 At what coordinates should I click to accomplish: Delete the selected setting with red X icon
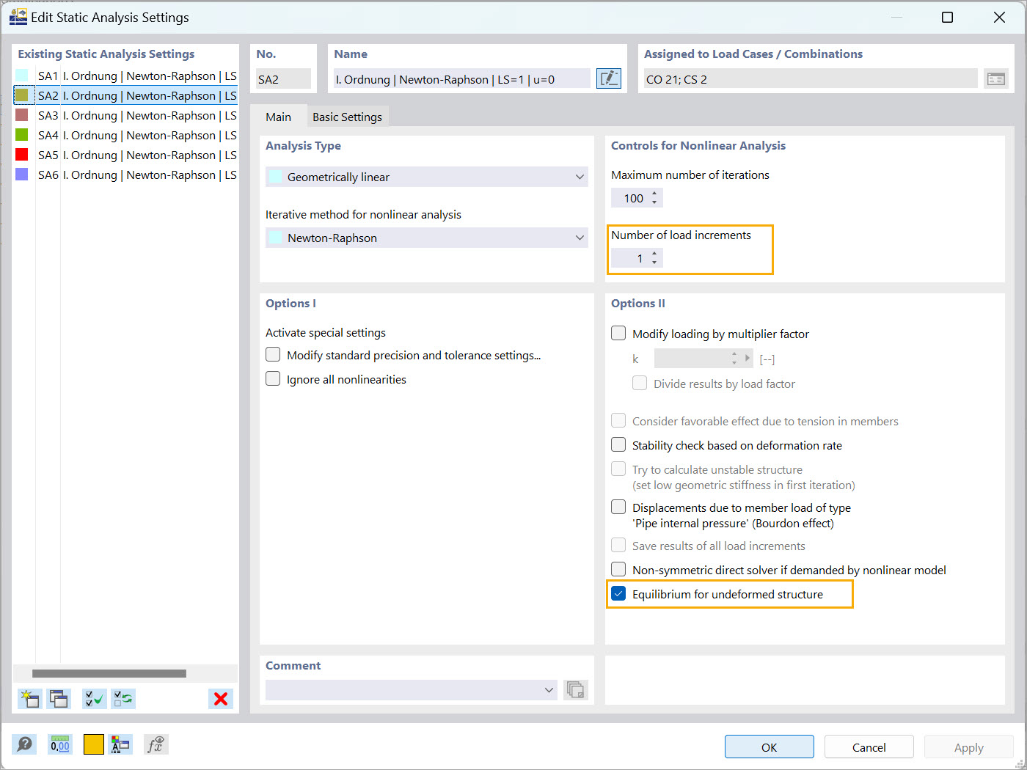coord(220,699)
